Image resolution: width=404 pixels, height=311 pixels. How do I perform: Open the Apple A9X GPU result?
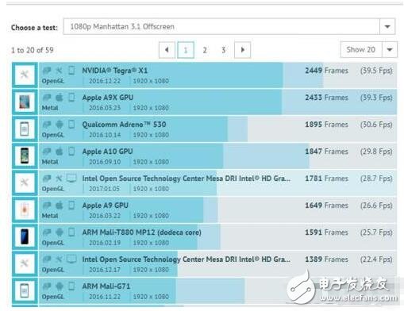(108, 98)
